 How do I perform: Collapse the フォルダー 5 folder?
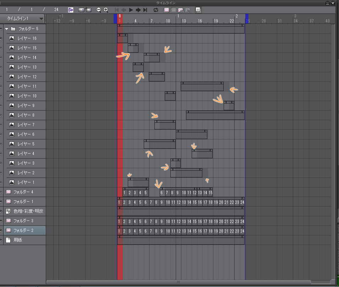7,29
